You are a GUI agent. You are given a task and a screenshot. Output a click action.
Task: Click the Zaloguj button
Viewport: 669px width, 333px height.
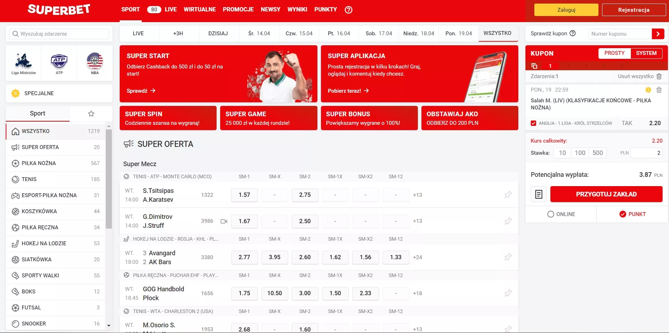pyautogui.click(x=566, y=10)
